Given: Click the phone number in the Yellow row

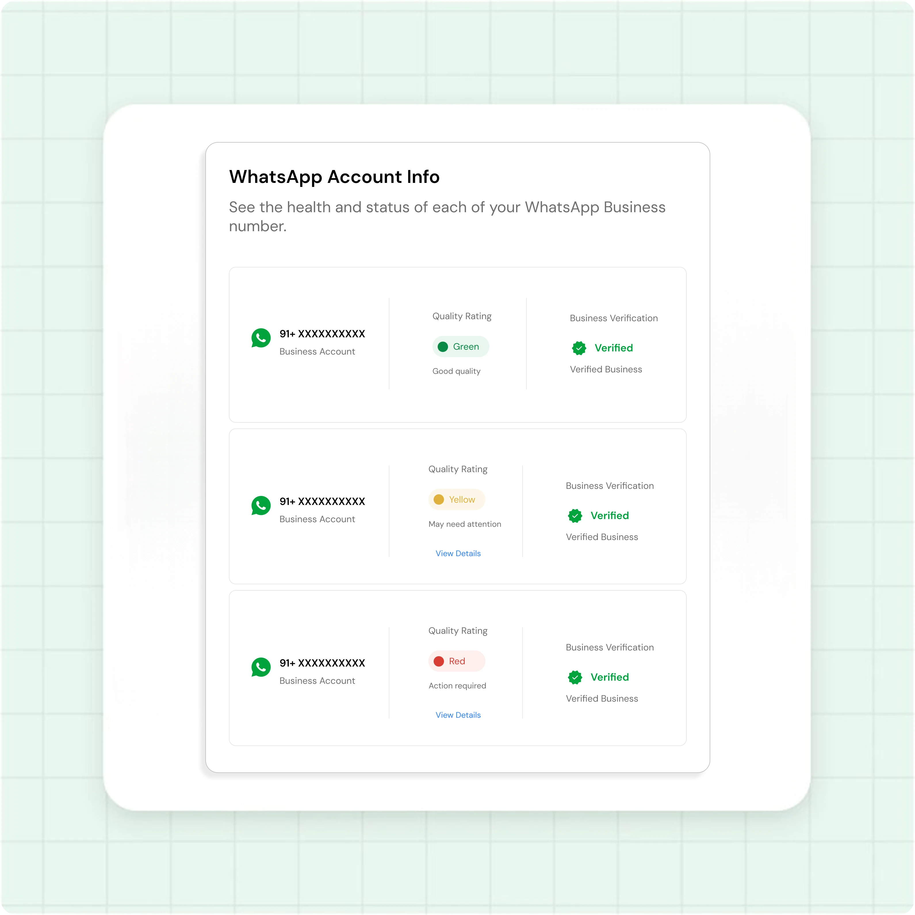Looking at the screenshot, I should [322, 501].
